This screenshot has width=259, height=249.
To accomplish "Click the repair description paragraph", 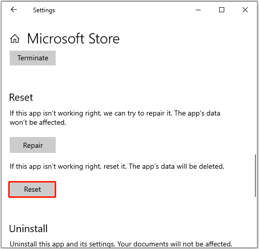I will tap(115, 118).
